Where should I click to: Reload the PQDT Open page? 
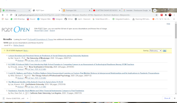[x=11, y=15]
